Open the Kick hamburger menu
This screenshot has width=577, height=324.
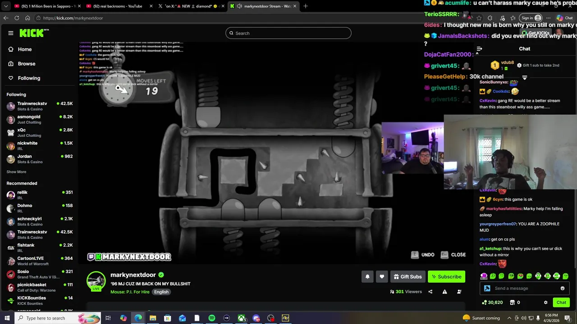[11, 33]
